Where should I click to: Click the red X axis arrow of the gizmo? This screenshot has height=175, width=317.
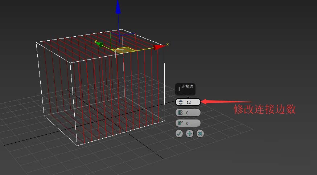[x=159, y=47]
